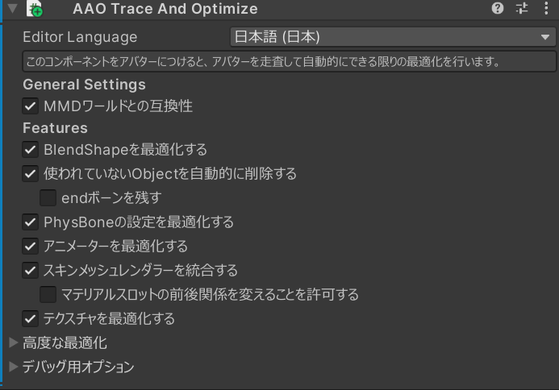The width and height of the screenshot is (559, 390).
Task: Expand the デバッグ用オプション section
Action: pyautogui.click(x=13, y=367)
